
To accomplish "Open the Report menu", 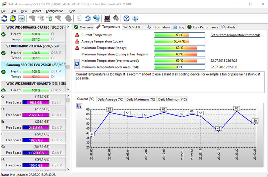I will pyautogui.click(x=36, y=11).
